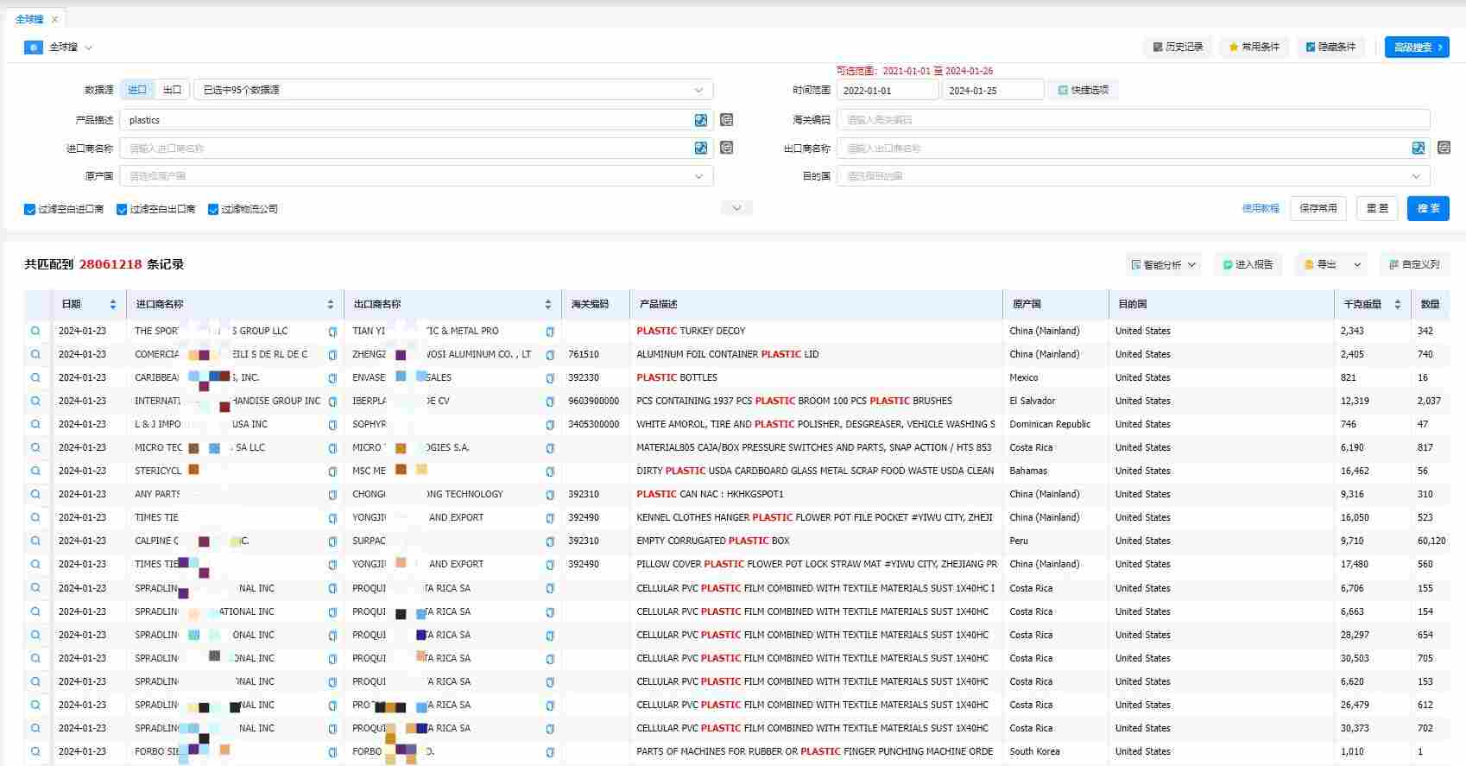Screen dimensions: 1466x766
Task: Open the 智能分析 dropdown
Action: tap(1165, 264)
